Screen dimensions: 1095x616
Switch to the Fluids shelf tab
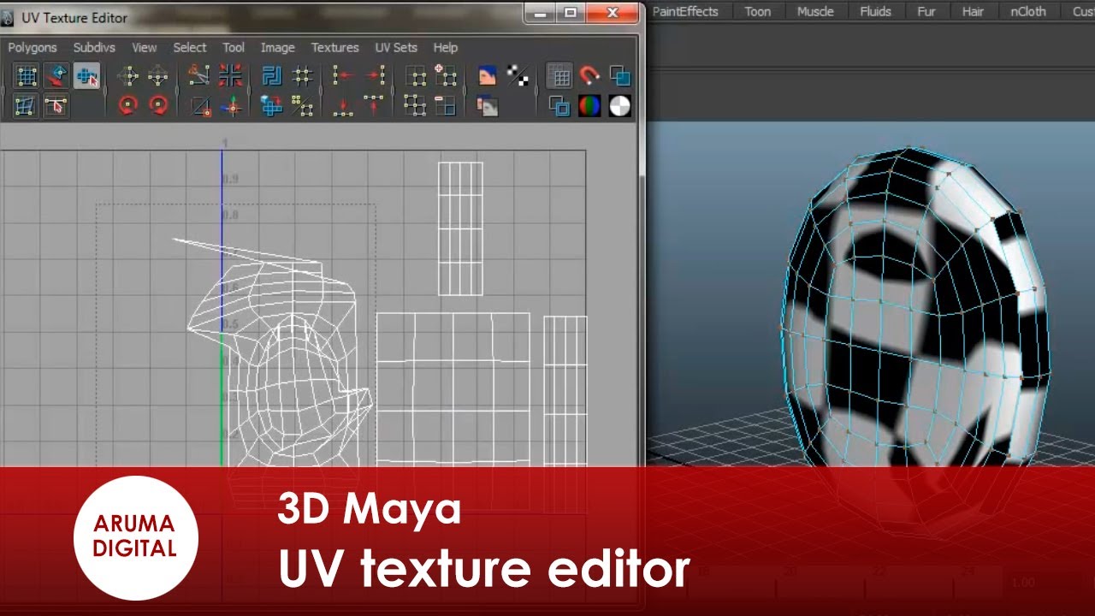(875, 11)
